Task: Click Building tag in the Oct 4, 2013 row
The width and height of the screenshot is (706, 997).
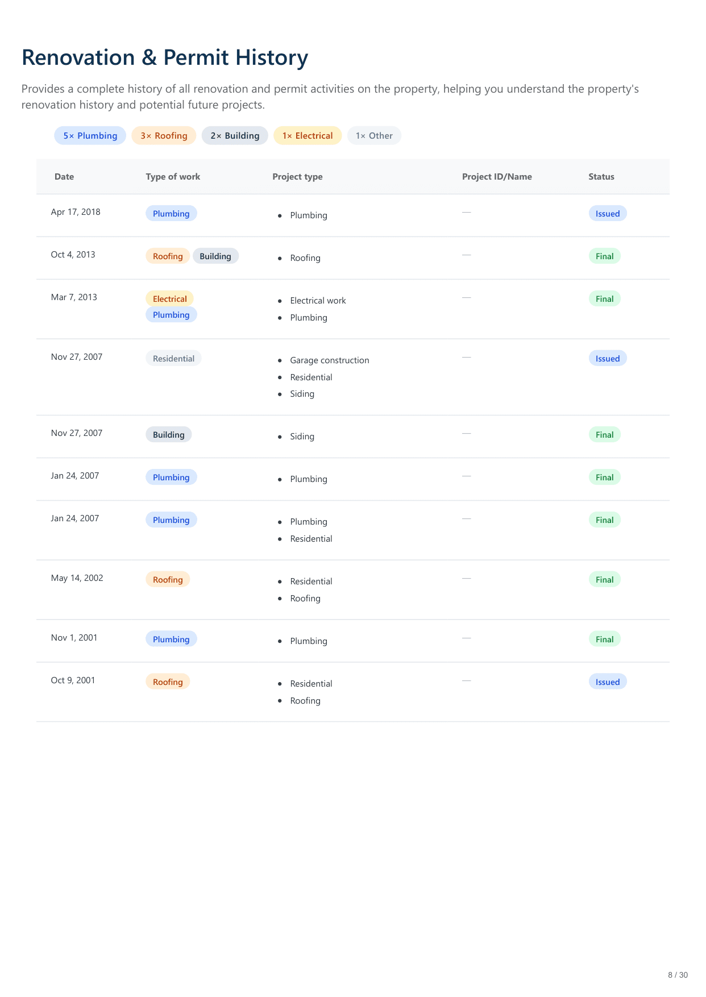Action: point(215,256)
